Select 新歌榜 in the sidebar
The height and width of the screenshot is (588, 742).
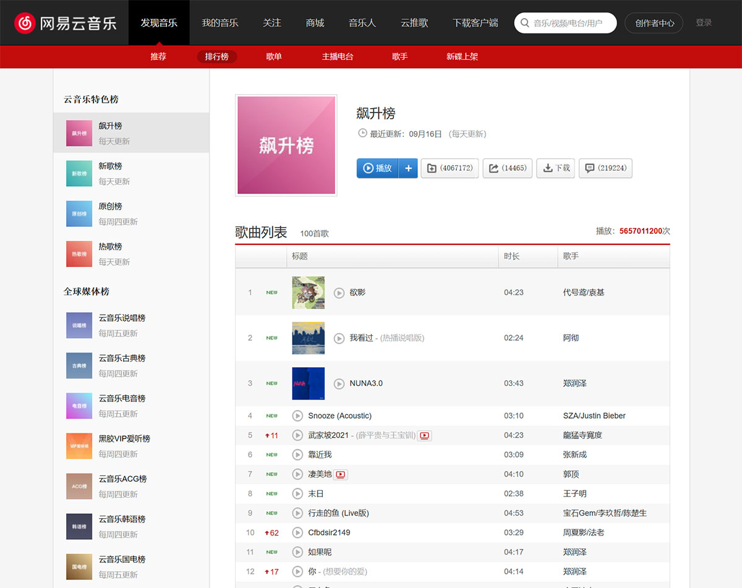click(x=110, y=166)
